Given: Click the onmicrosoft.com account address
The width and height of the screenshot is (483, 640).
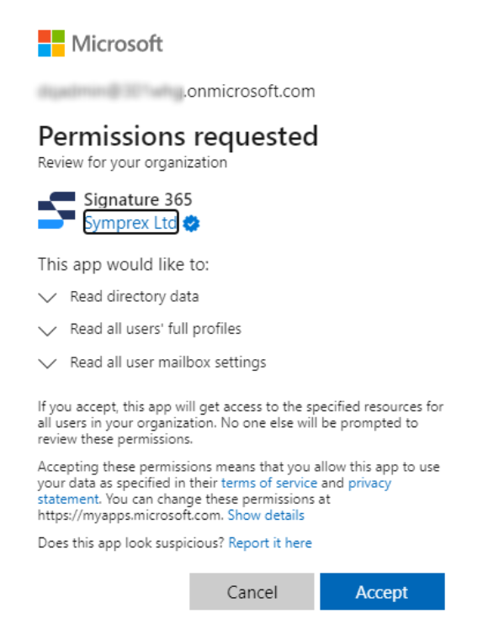Looking at the screenshot, I should [x=177, y=91].
